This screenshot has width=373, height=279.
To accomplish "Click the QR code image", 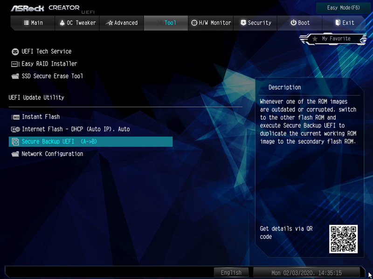I will [x=343, y=239].
